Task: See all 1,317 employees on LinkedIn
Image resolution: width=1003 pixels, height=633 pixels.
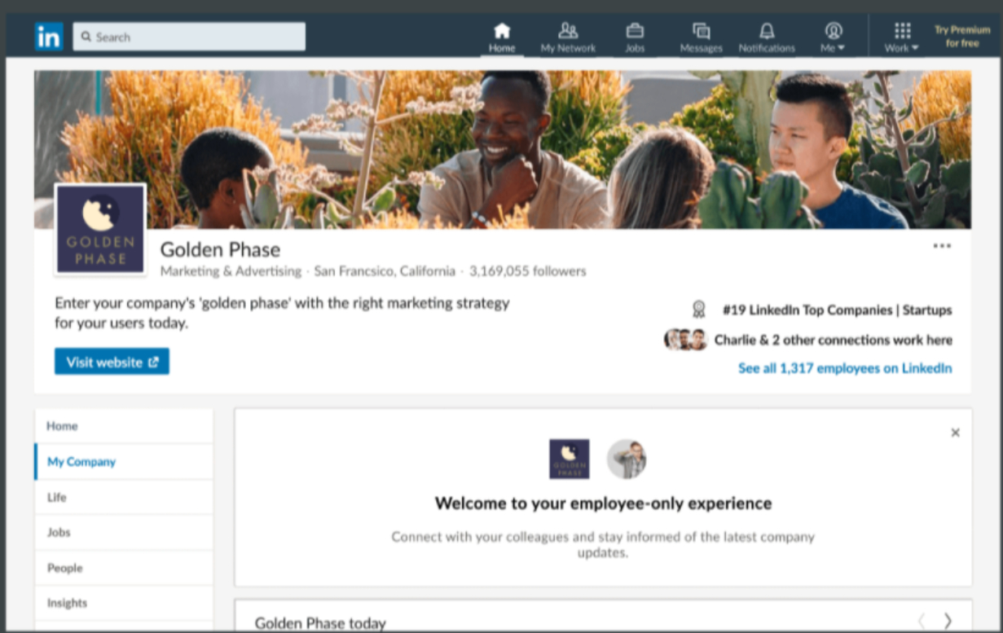Action: (x=844, y=368)
